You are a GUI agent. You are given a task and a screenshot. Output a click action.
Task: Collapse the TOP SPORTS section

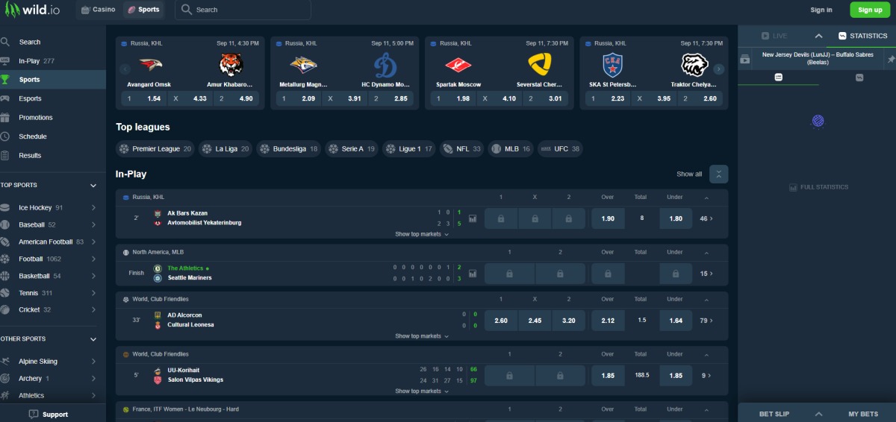pos(93,186)
